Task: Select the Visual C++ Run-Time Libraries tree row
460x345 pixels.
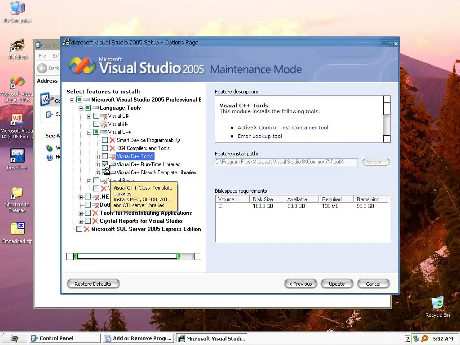Action: 148,164
